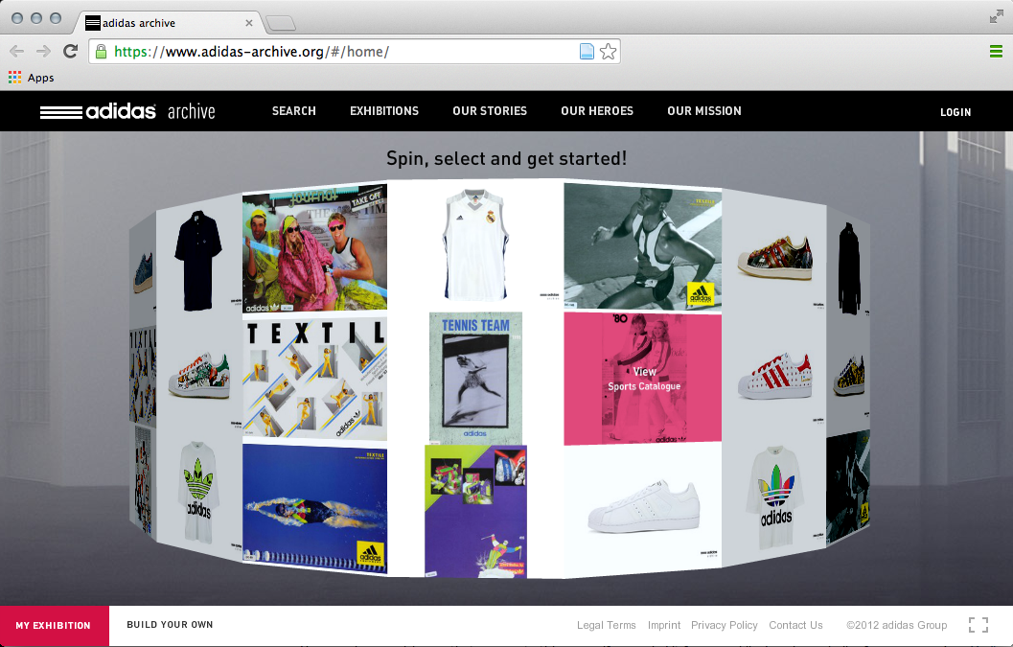Open the Search menu item
Image resolution: width=1013 pixels, height=647 pixels.
point(293,111)
